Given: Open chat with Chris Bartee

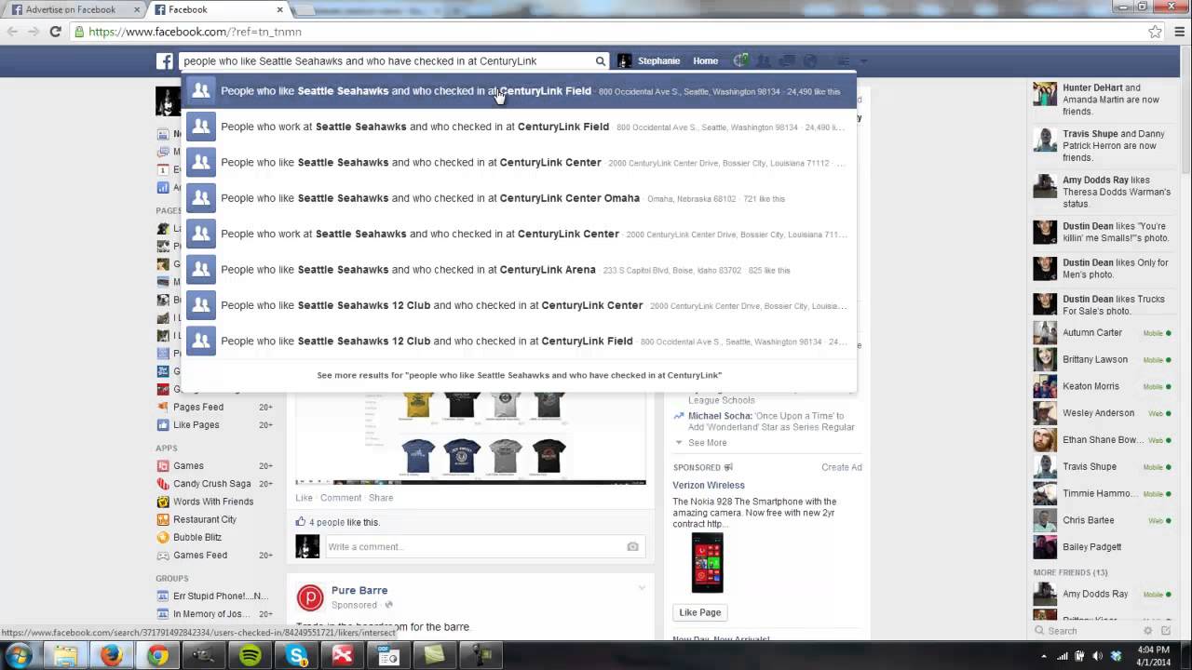Looking at the screenshot, I should click(1103, 520).
